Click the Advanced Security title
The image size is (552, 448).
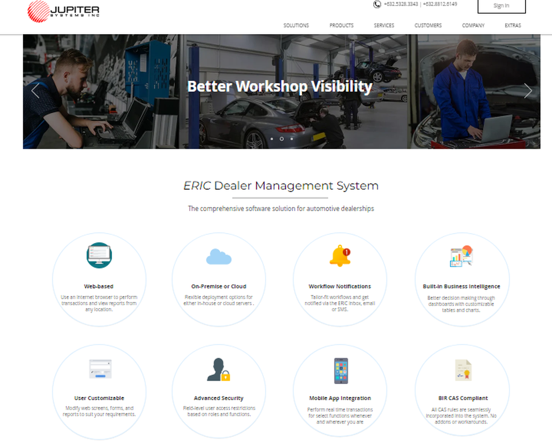tap(219, 398)
